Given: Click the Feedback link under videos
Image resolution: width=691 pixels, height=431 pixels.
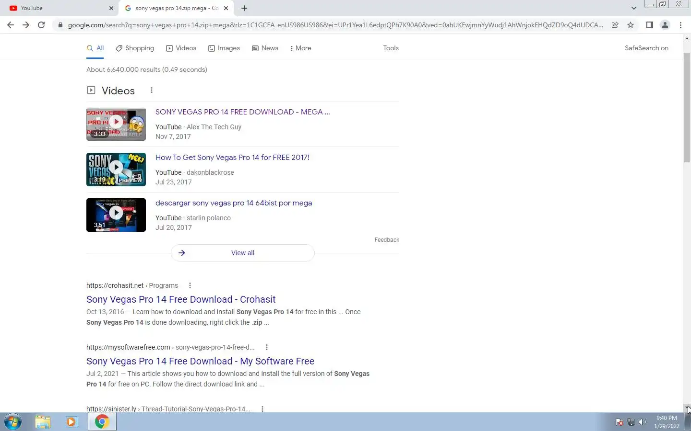Looking at the screenshot, I should [x=387, y=240].
